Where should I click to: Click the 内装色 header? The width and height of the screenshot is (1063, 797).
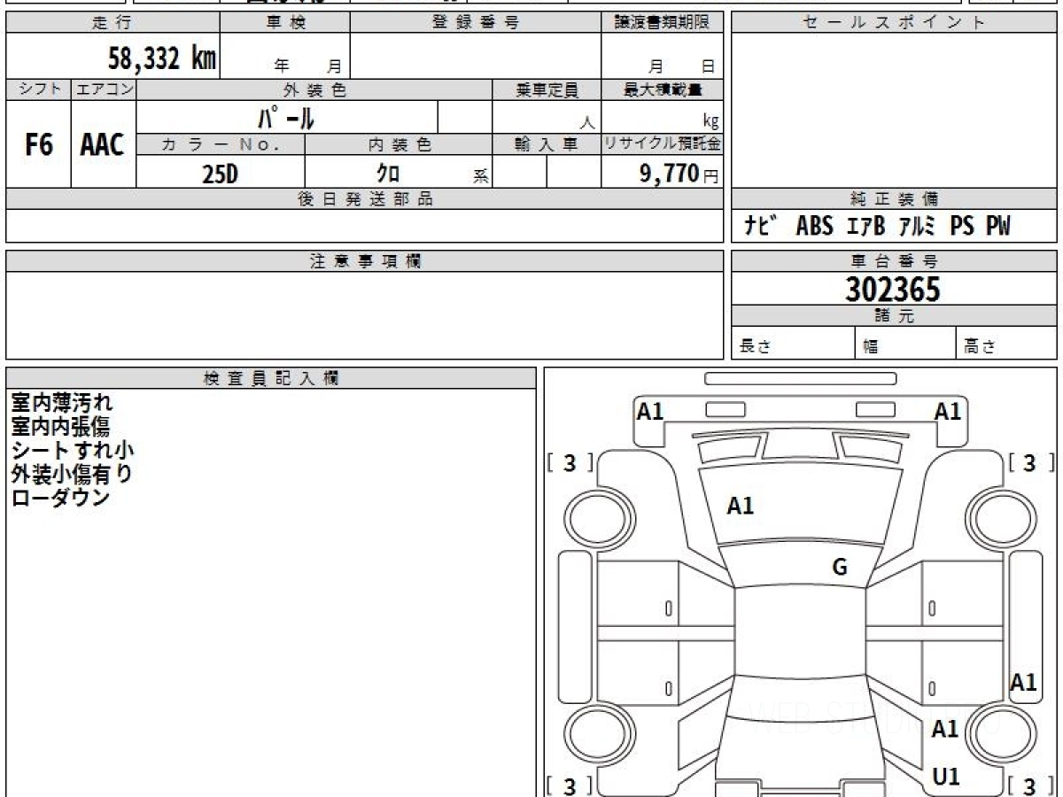click(399, 145)
